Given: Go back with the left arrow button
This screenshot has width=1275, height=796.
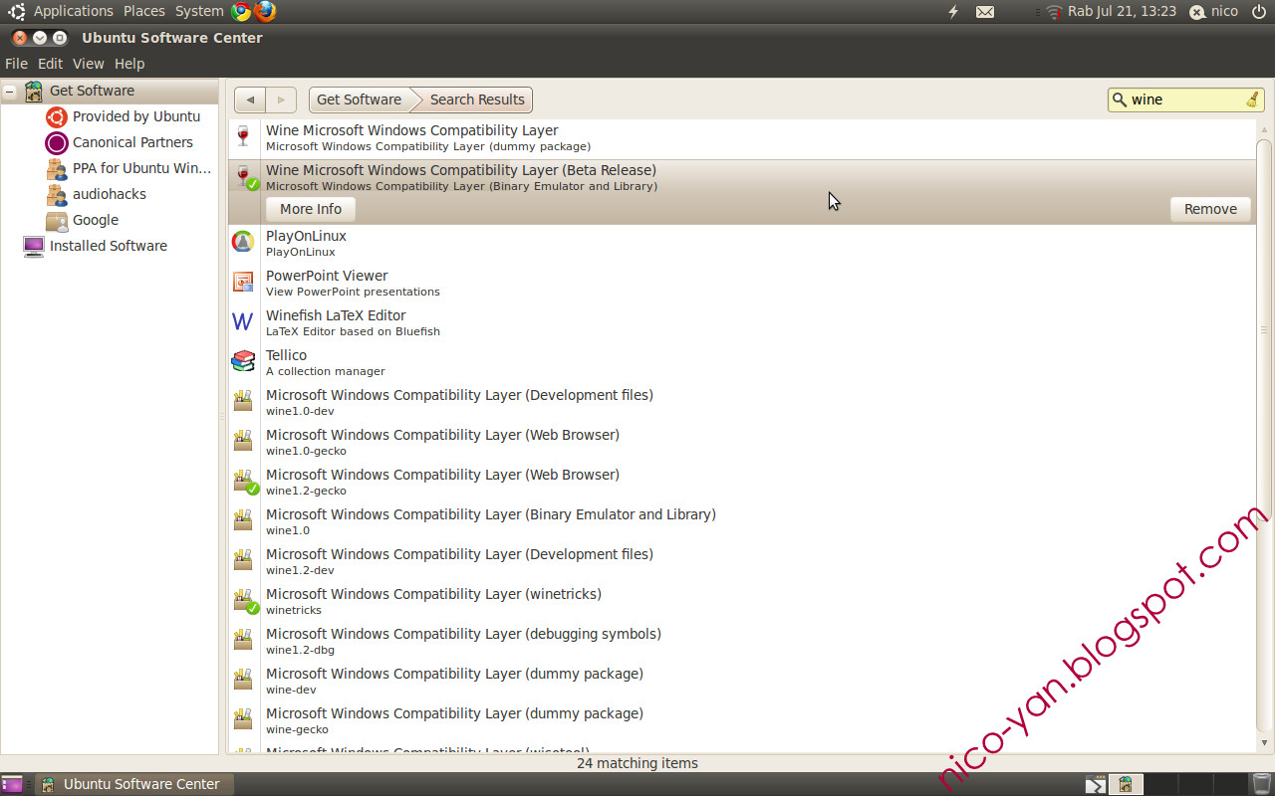Looking at the screenshot, I should pyautogui.click(x=250, y=99).
